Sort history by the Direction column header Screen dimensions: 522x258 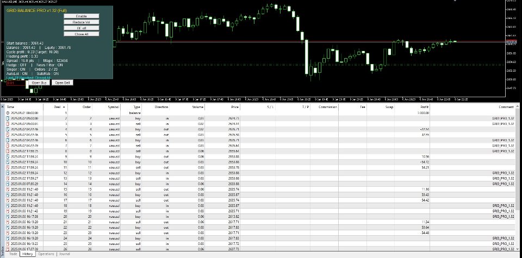(156, 107)
